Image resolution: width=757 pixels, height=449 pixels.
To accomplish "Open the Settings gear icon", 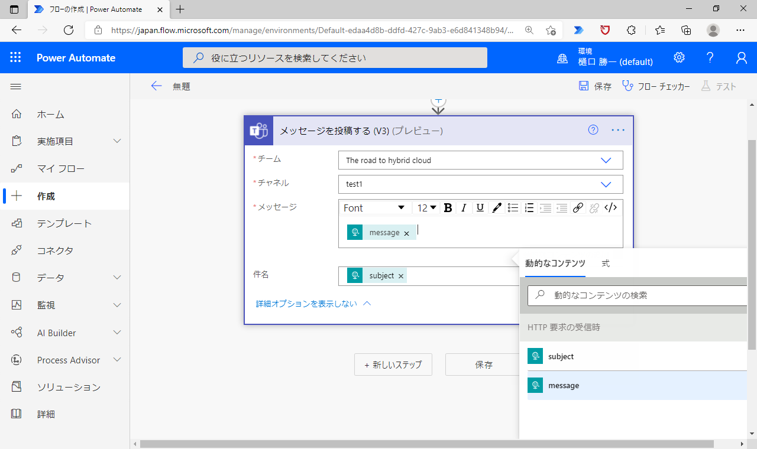I will tap(679, 57).
